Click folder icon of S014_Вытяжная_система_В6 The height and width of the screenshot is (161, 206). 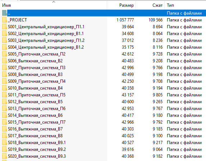4,115
